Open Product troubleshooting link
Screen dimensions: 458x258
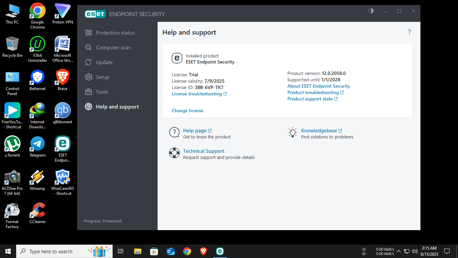[316, 92]
